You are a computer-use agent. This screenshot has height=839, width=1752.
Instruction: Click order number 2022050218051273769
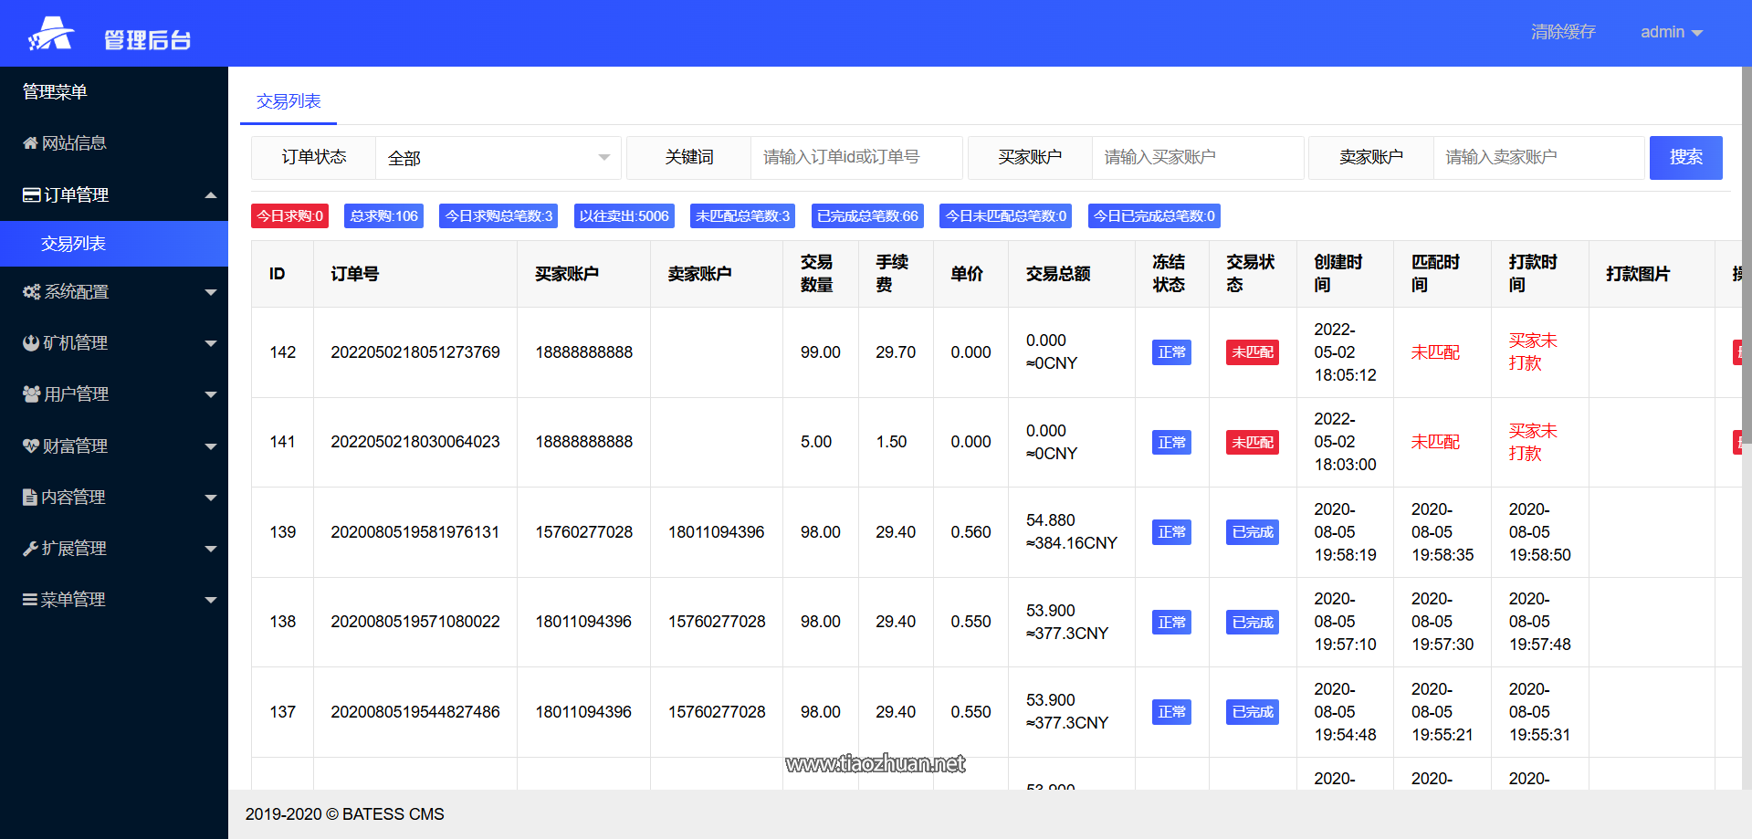pyautogui.click(x=415, y=352)
